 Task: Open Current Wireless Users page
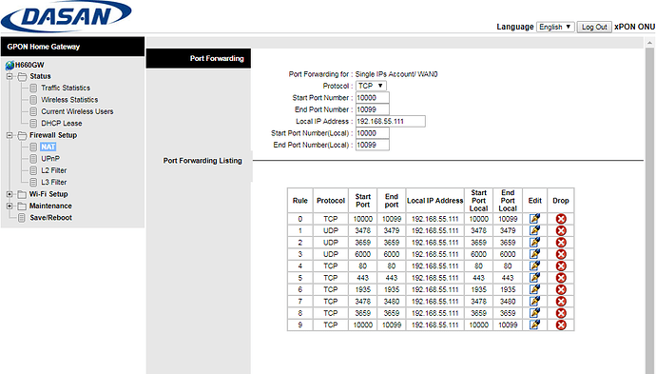tap(77, 111)
